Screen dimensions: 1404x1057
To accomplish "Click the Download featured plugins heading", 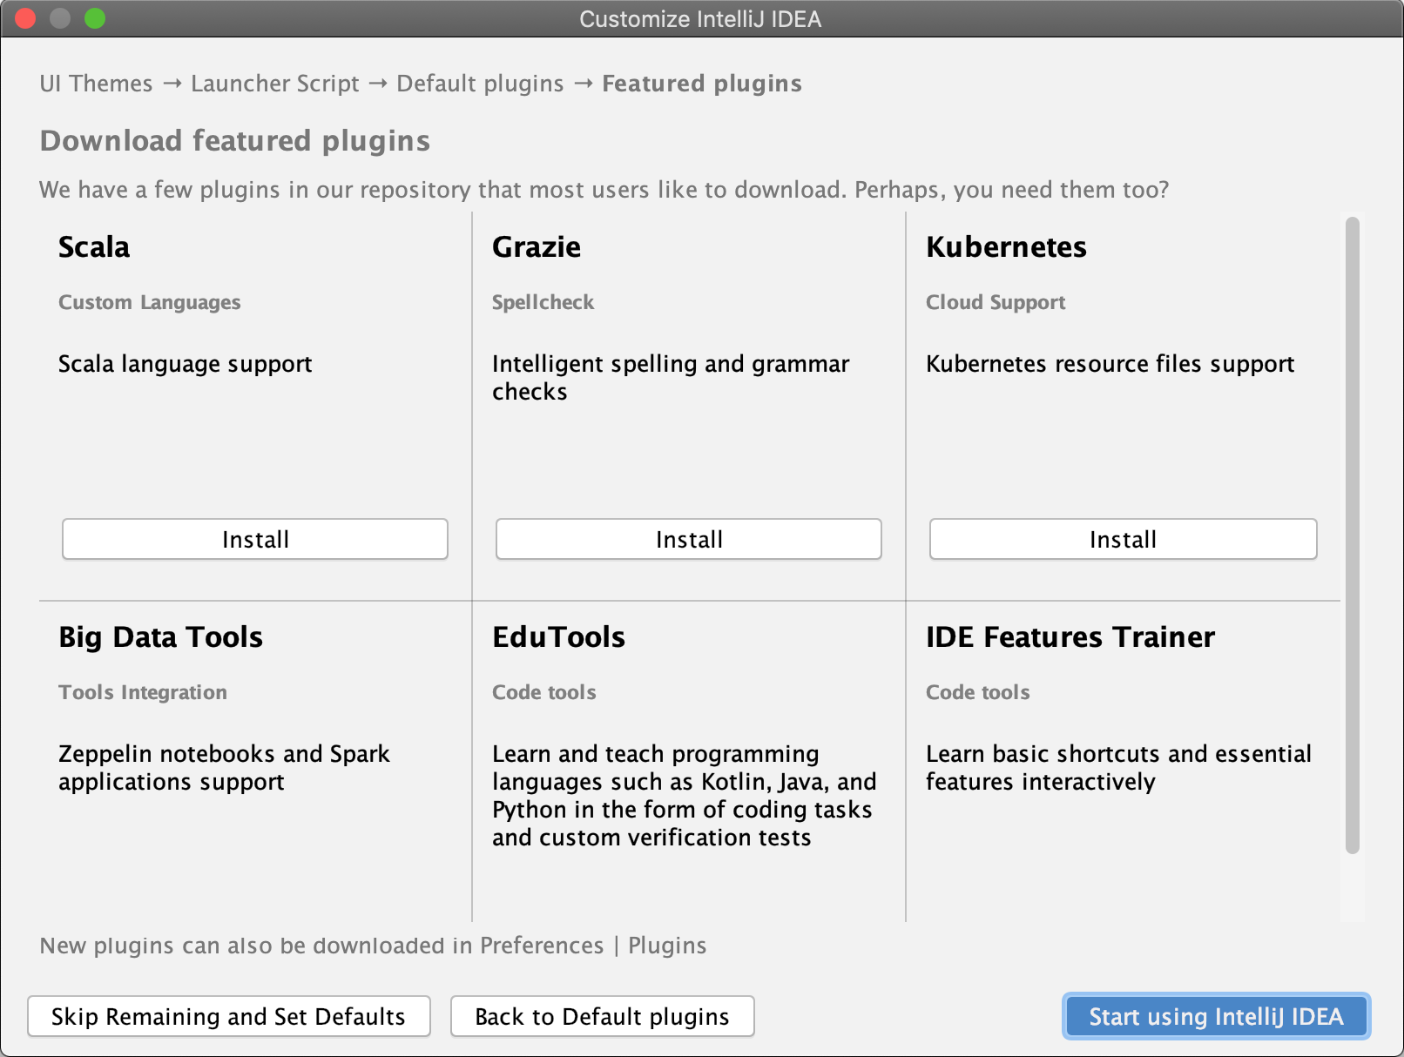I will coord(234,140).
